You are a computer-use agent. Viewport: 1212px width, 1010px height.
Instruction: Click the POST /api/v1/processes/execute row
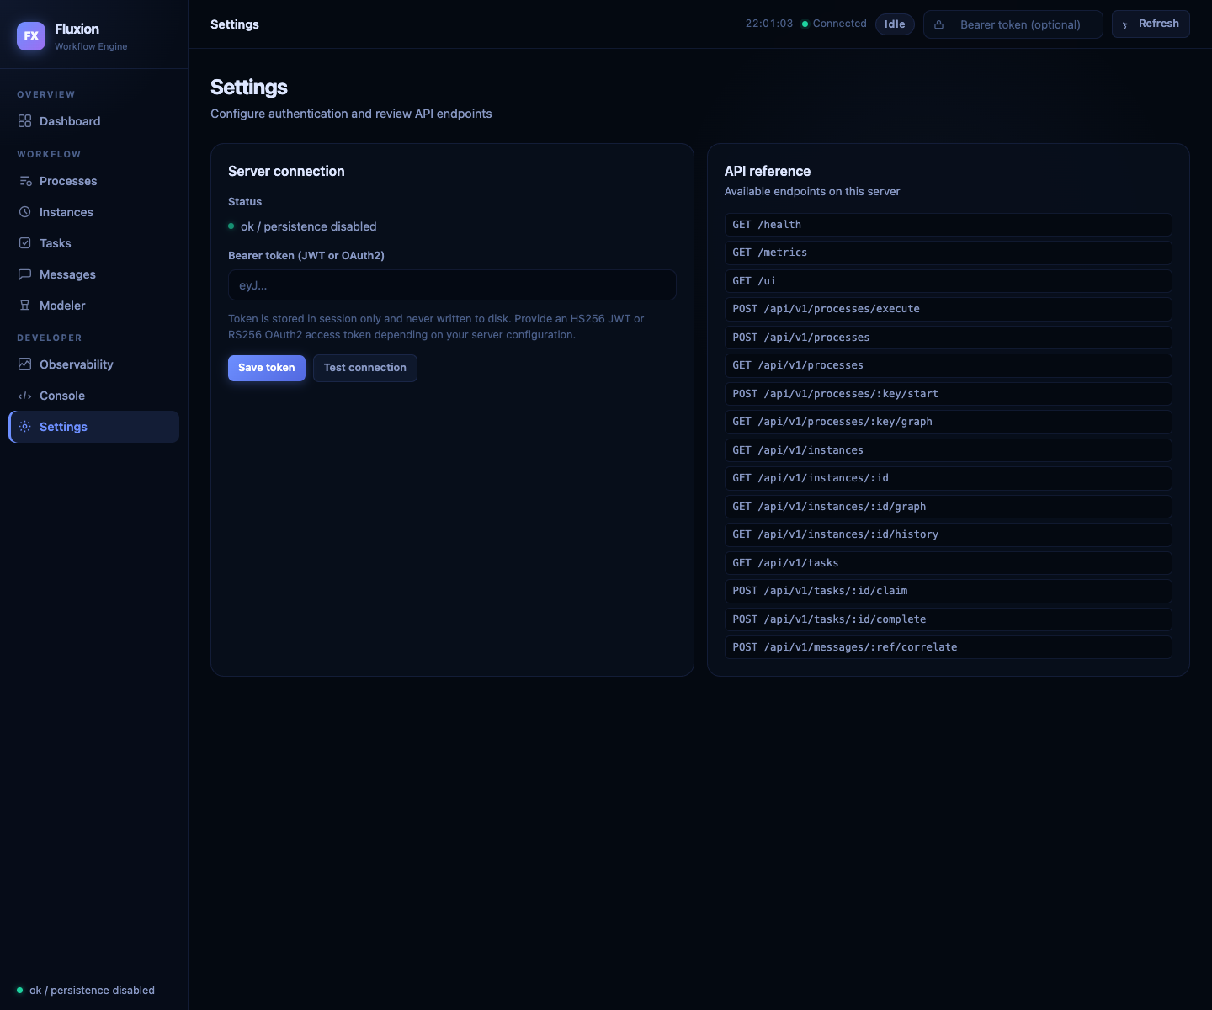pos(949,309)
